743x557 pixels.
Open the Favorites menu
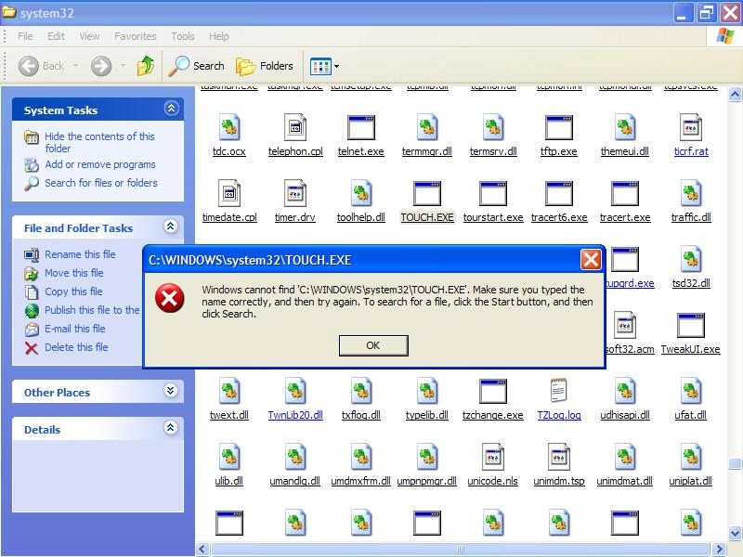coord(135,36)
